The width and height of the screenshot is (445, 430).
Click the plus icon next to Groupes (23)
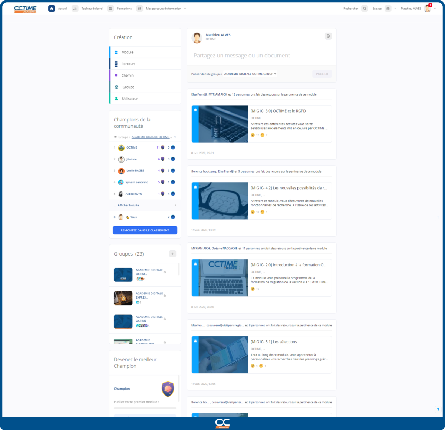click(172, 254)
